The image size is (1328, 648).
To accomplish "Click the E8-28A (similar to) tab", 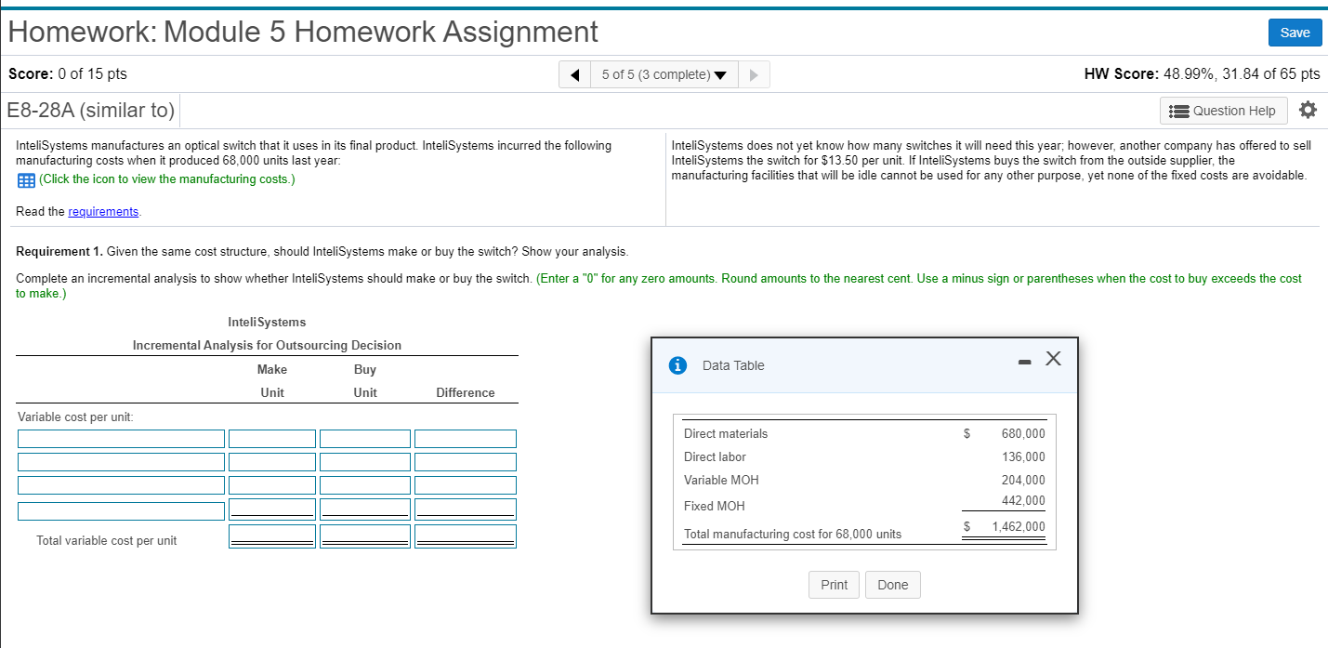I will tap(91, 111).
